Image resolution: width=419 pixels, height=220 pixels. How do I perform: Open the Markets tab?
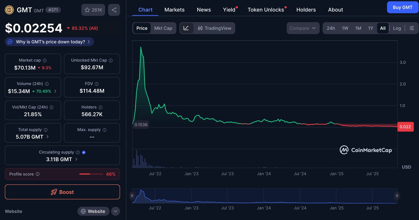pos(175,10)
